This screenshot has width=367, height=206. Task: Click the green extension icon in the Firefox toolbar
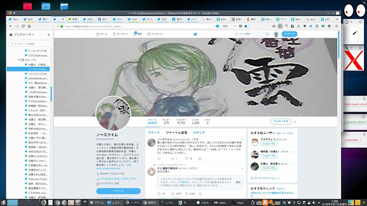[323, 26]
